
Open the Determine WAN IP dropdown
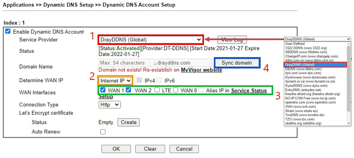coord(115,80)
